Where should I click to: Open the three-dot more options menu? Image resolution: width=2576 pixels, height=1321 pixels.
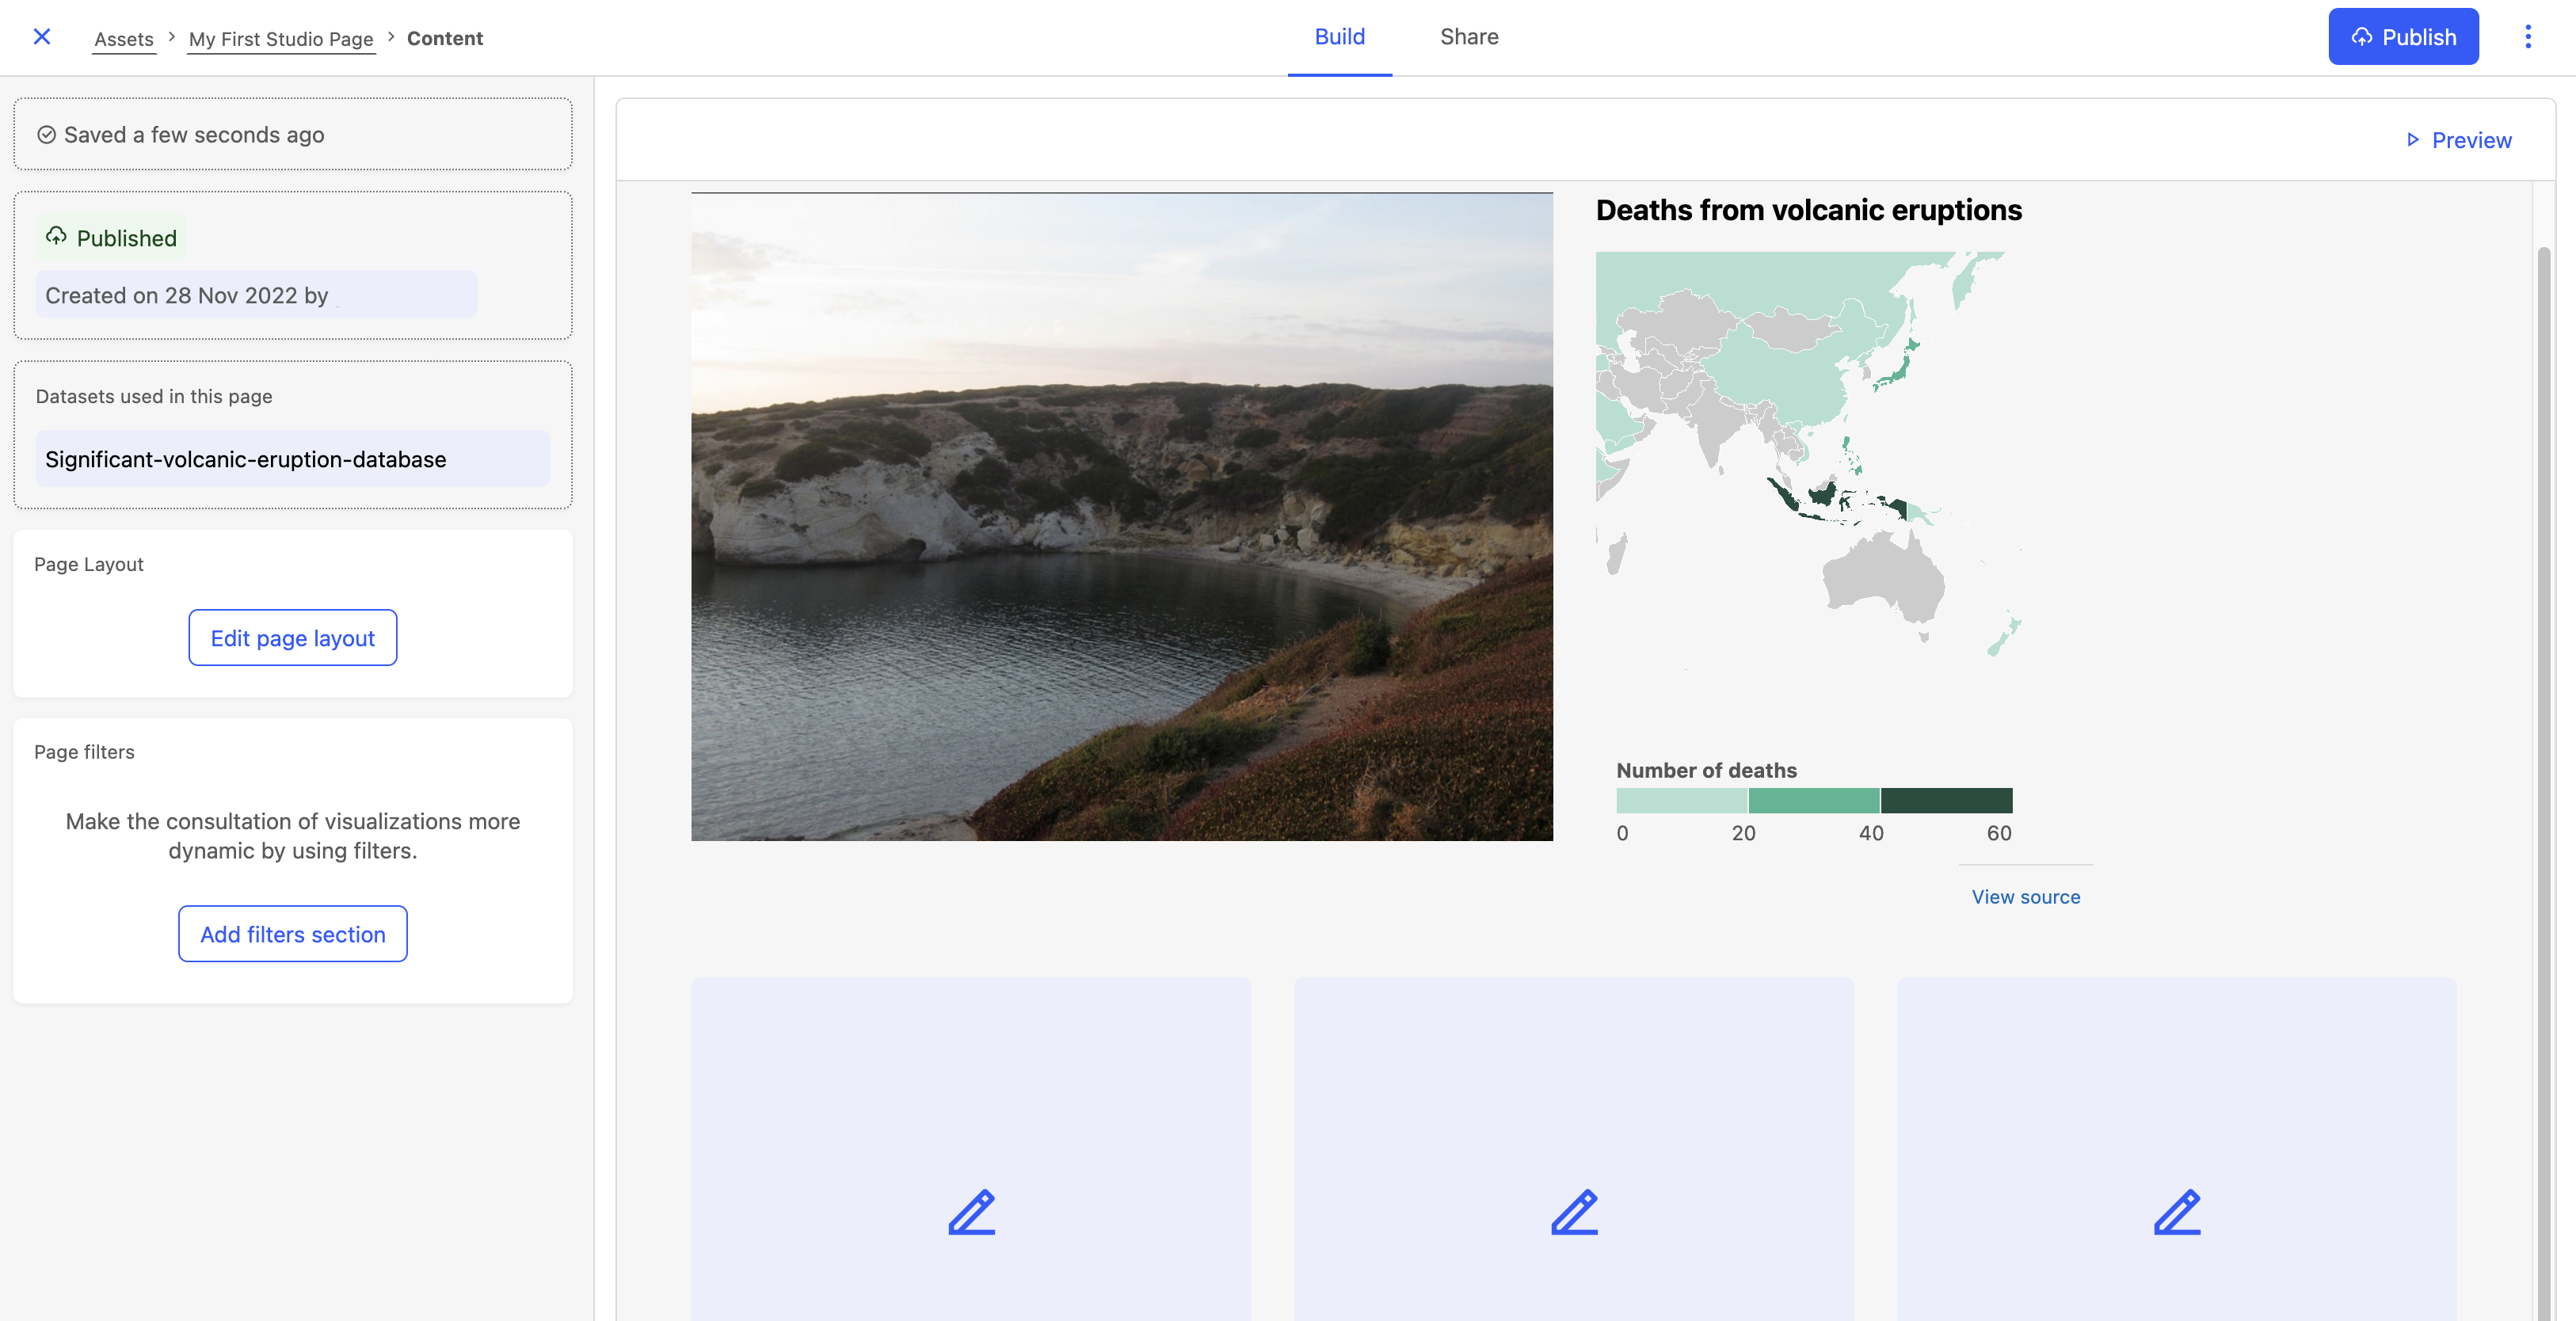[2527, 37]
